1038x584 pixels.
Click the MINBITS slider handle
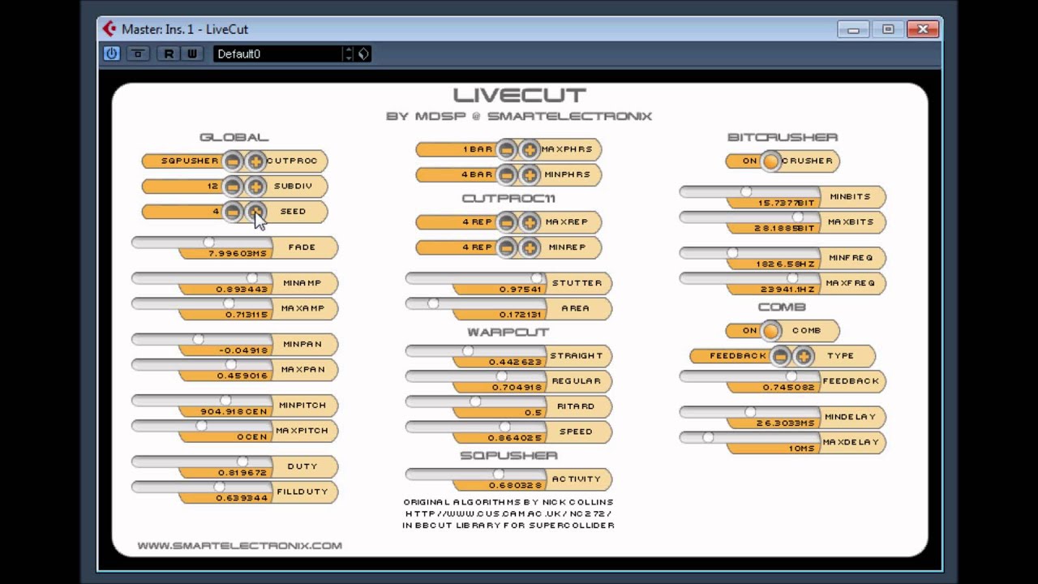coord(746,191)
